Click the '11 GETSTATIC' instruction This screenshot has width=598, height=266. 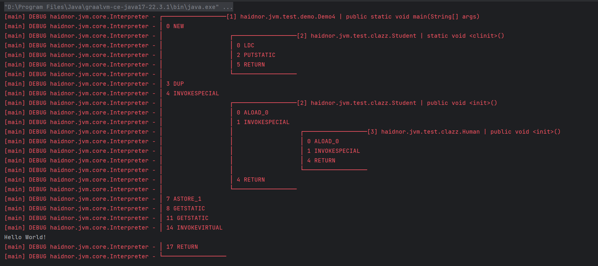coord(187,218)
